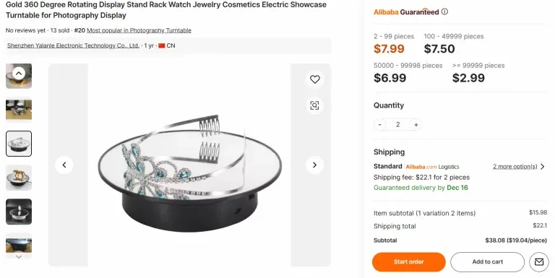
Task: Select the horse figurine turntable thumbnail
Action: click(19, 178)
